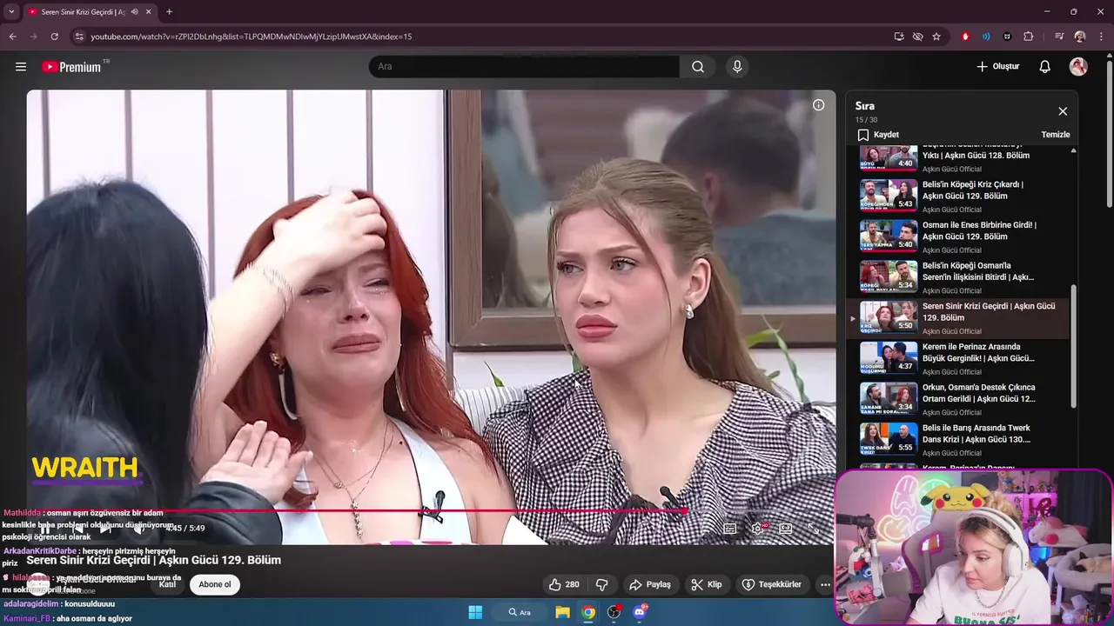Skip to the next video in player
Image resolution: width=1114 pixels, height=626 pixels.
click(x=106, y=529)
